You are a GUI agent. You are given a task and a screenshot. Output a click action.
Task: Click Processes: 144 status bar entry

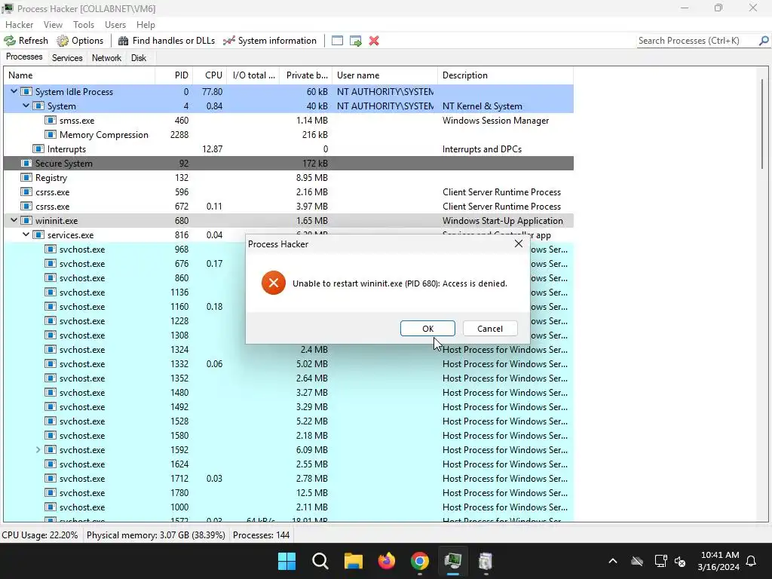(x=261, y=535)
